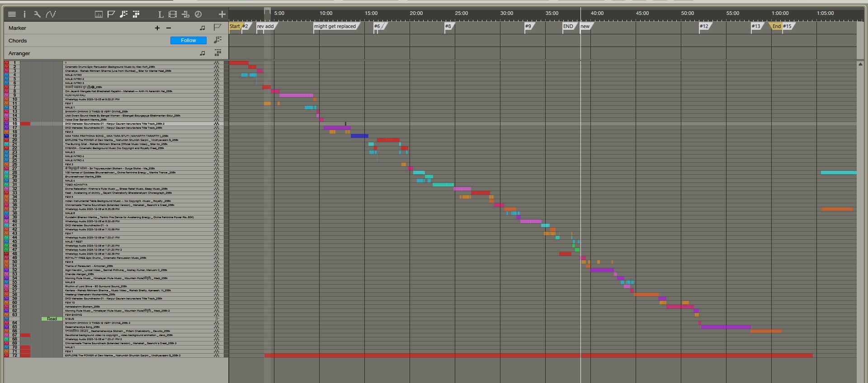This screenshot has height=383, width=868.
Task: Select the '#15' marker
Action: [788, 26]
